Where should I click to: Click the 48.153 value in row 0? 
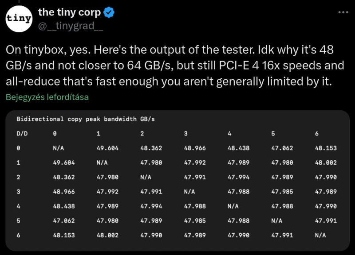click(326, 148)
